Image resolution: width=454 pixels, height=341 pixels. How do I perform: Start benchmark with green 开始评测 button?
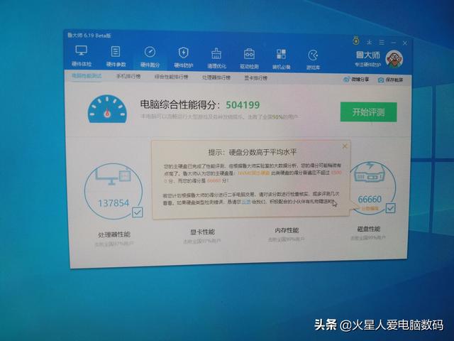pyautogui.click(x=368, y=112)
